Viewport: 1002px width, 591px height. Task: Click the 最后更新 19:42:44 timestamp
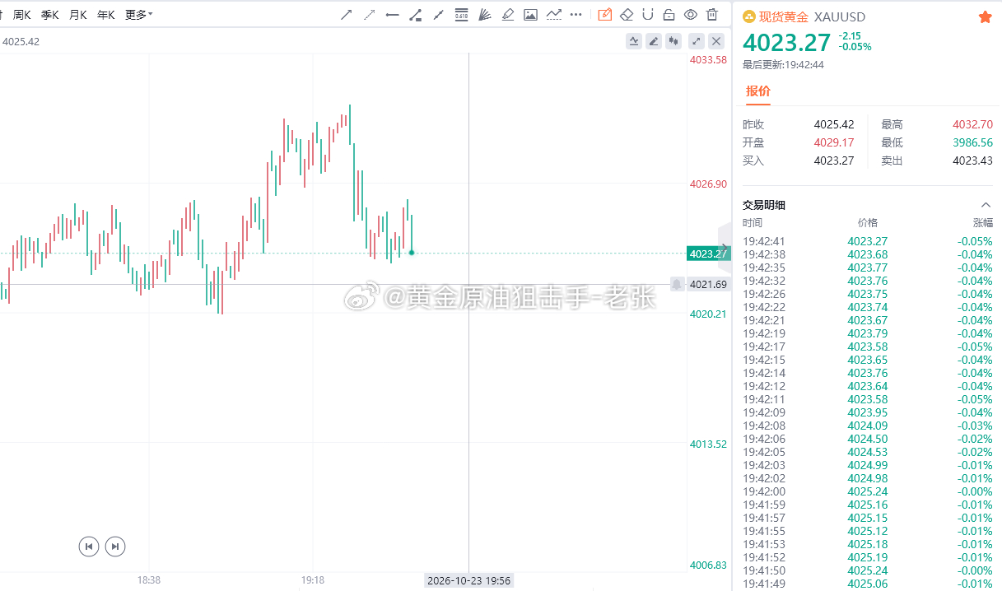(x=783, y=64)
